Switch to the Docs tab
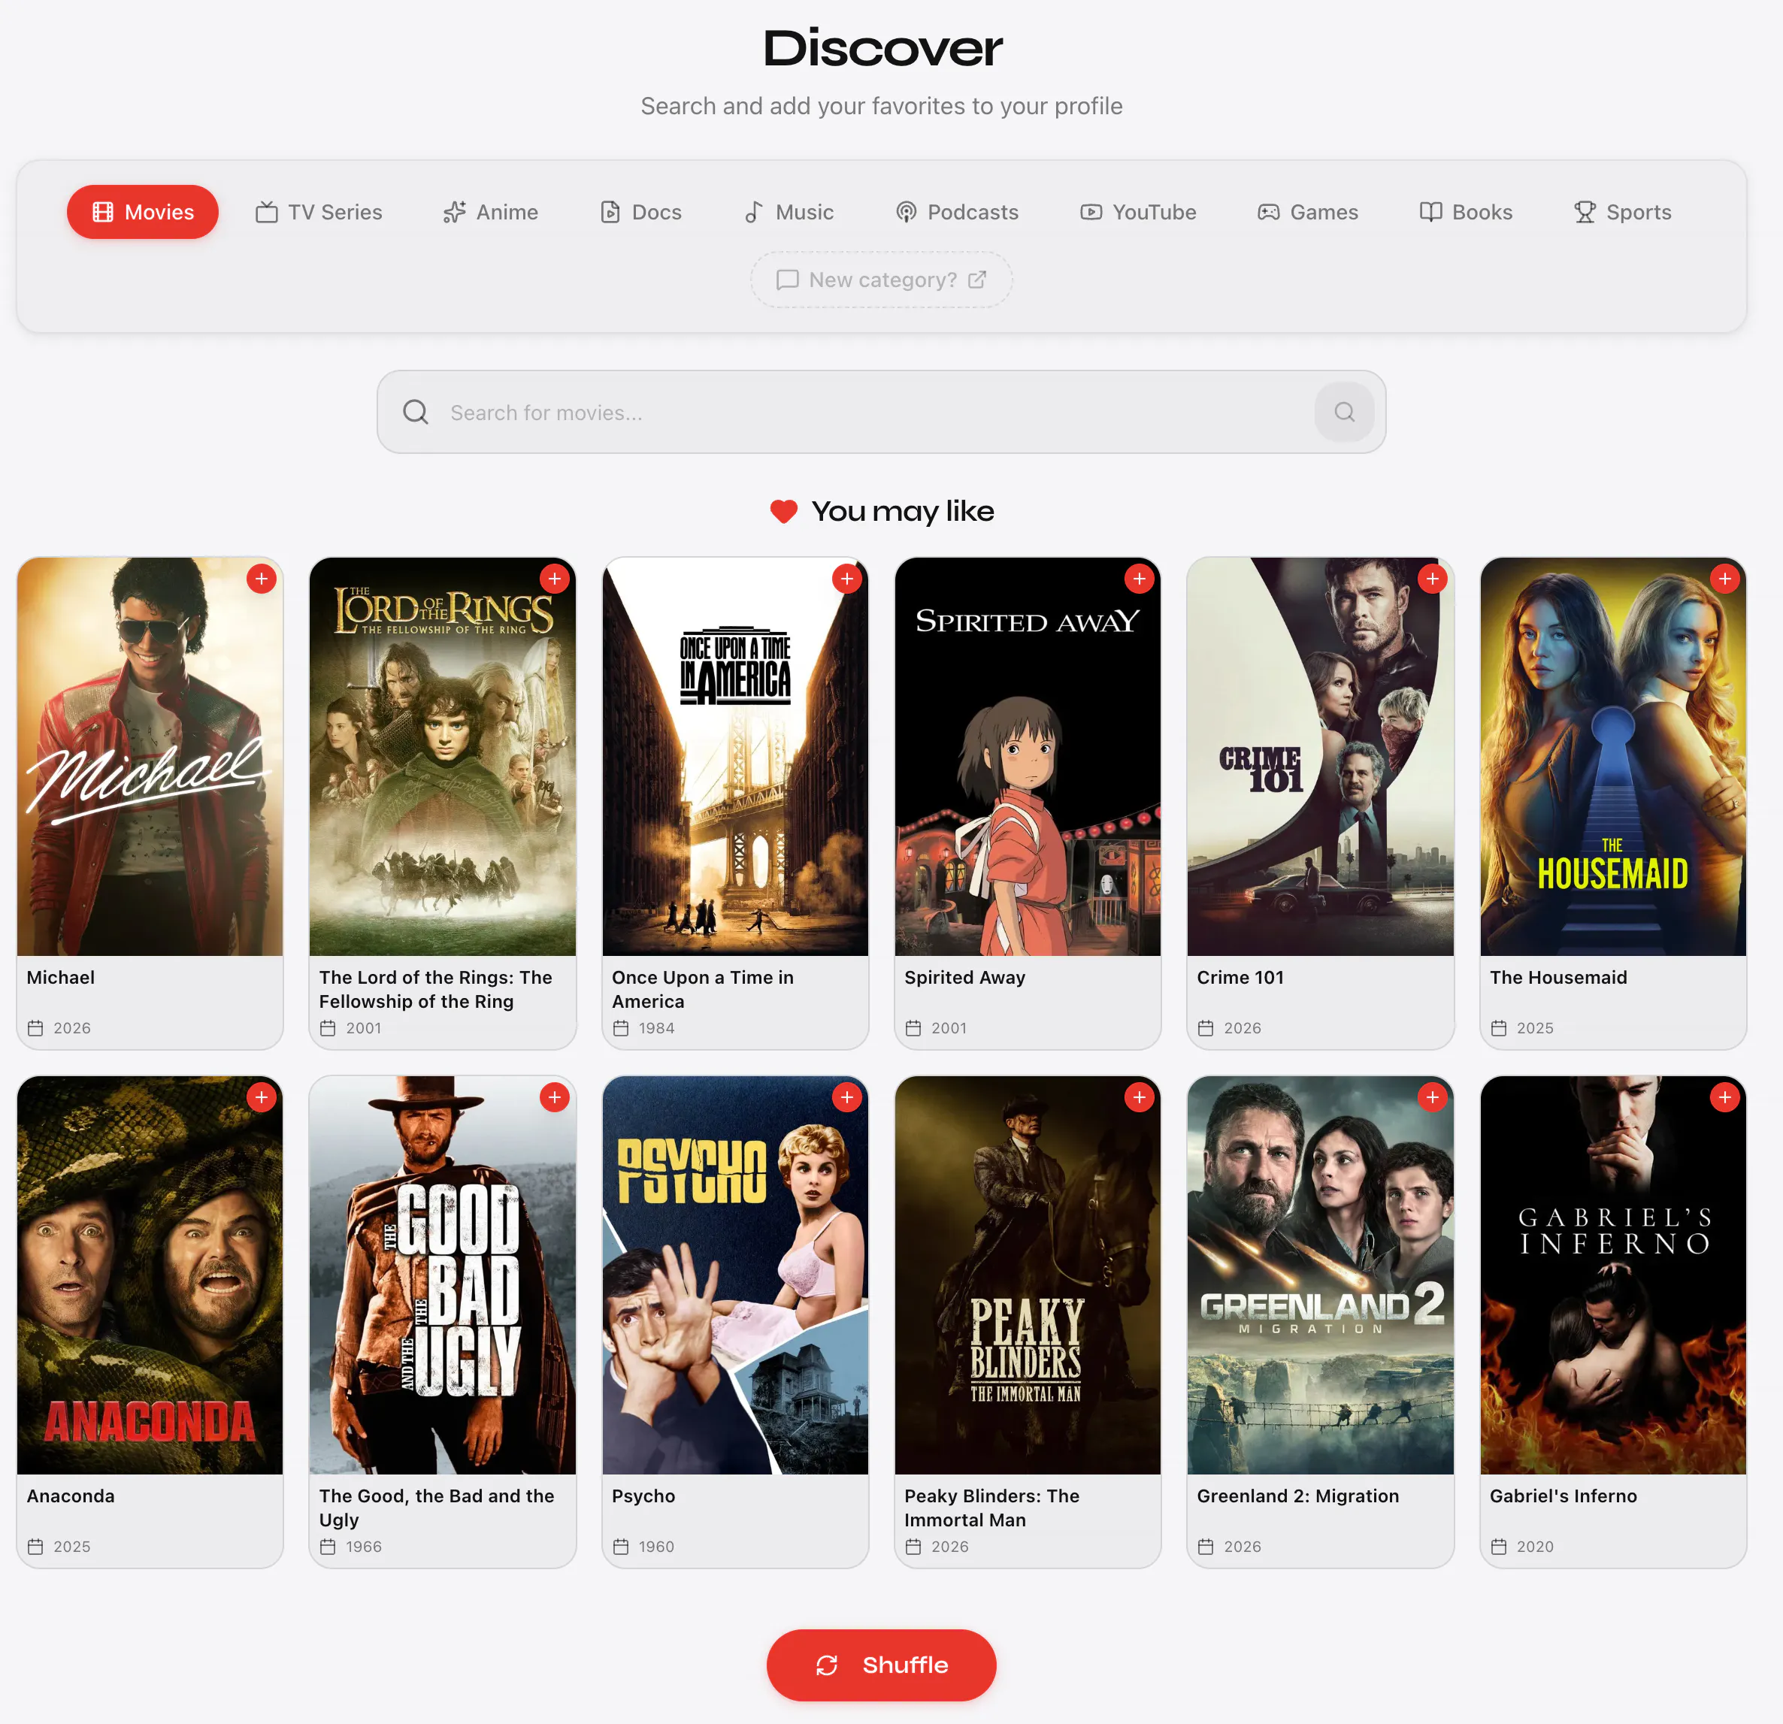This screenshot has width=1783, height=1724. (640, 212)
